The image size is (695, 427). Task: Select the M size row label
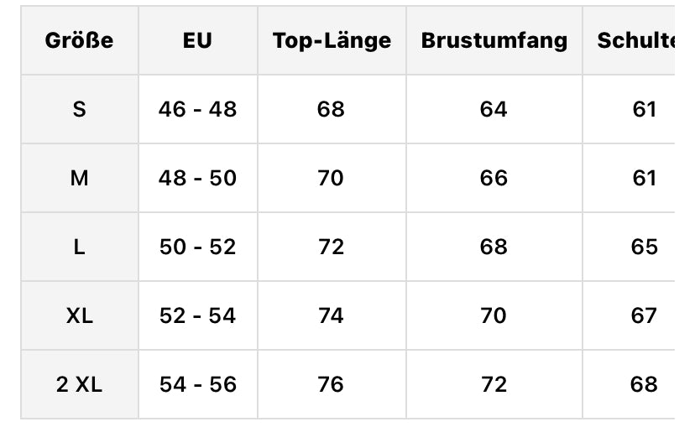coord(80,178)
